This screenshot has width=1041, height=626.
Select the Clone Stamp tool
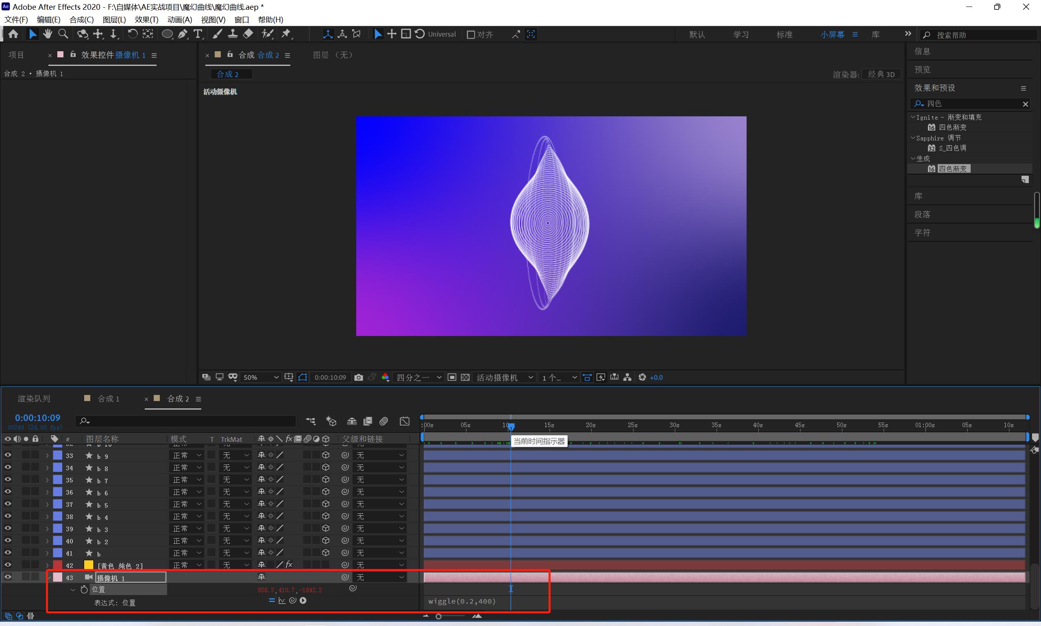tap(233, 34)
